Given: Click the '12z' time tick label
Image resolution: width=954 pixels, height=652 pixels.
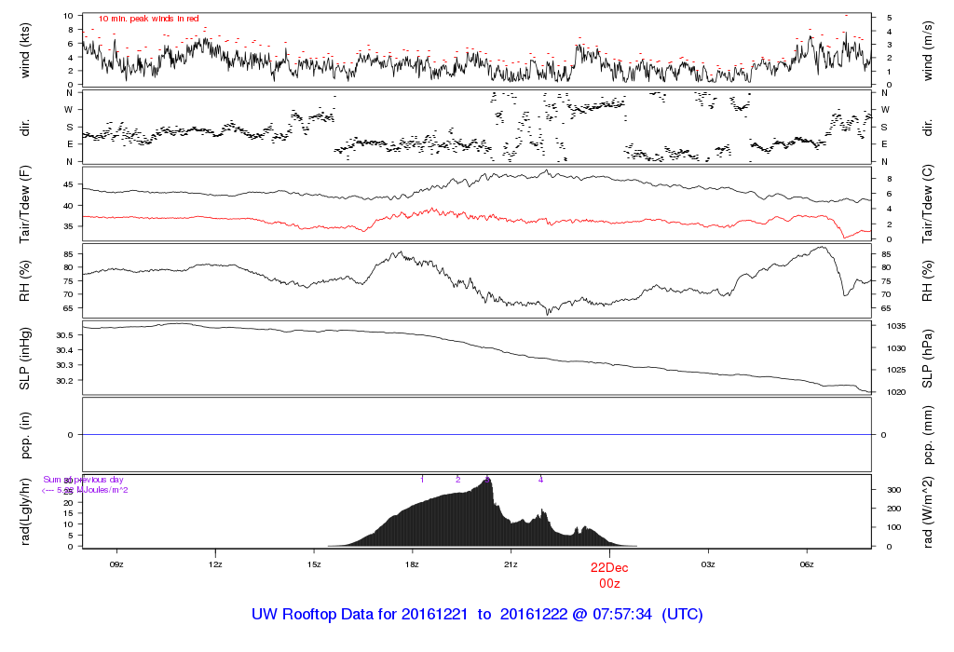Looking at the screenshot, I should pyautogui.click(x=215, y=564).
